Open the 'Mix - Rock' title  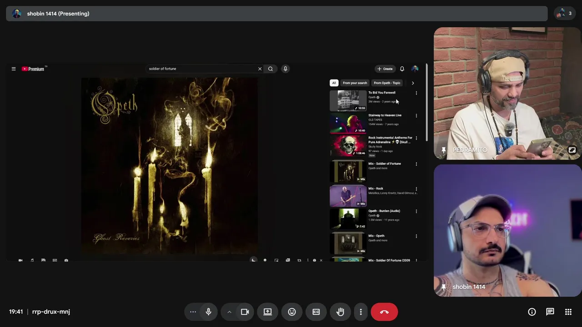coord(376,188)
